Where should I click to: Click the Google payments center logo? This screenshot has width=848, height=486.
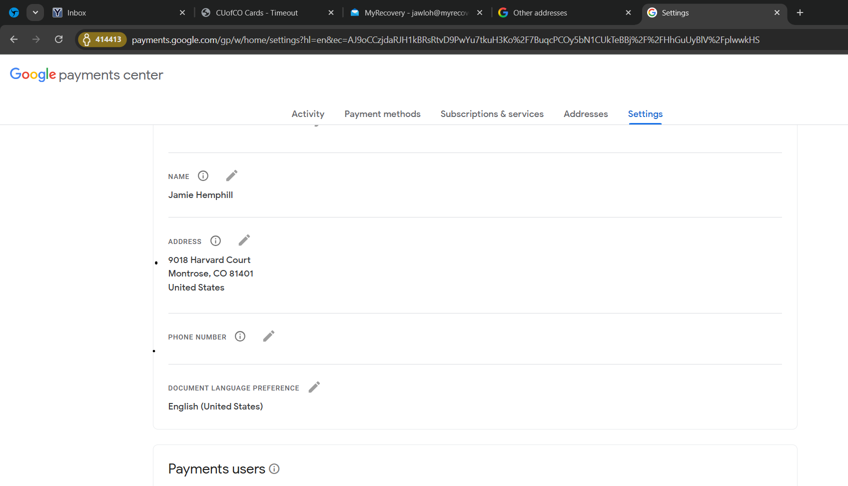[x=86, y=74]
